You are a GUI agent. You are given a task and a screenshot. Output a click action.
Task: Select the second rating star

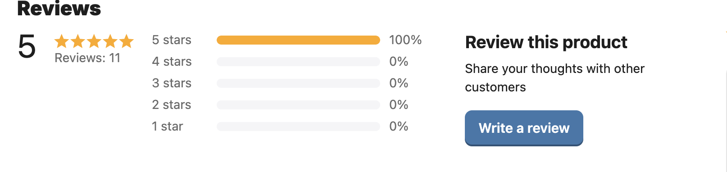(78, 41)
